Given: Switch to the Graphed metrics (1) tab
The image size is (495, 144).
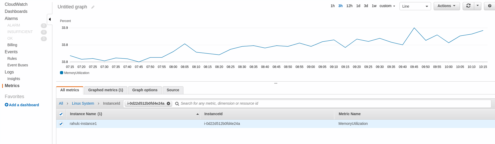Looking at the screenshot, I should 106,90.
